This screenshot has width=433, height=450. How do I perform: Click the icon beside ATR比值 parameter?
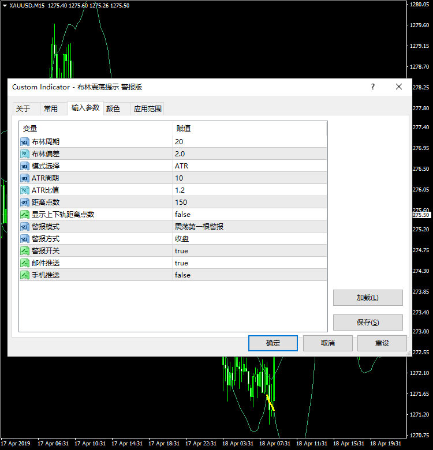coord(25,190)
